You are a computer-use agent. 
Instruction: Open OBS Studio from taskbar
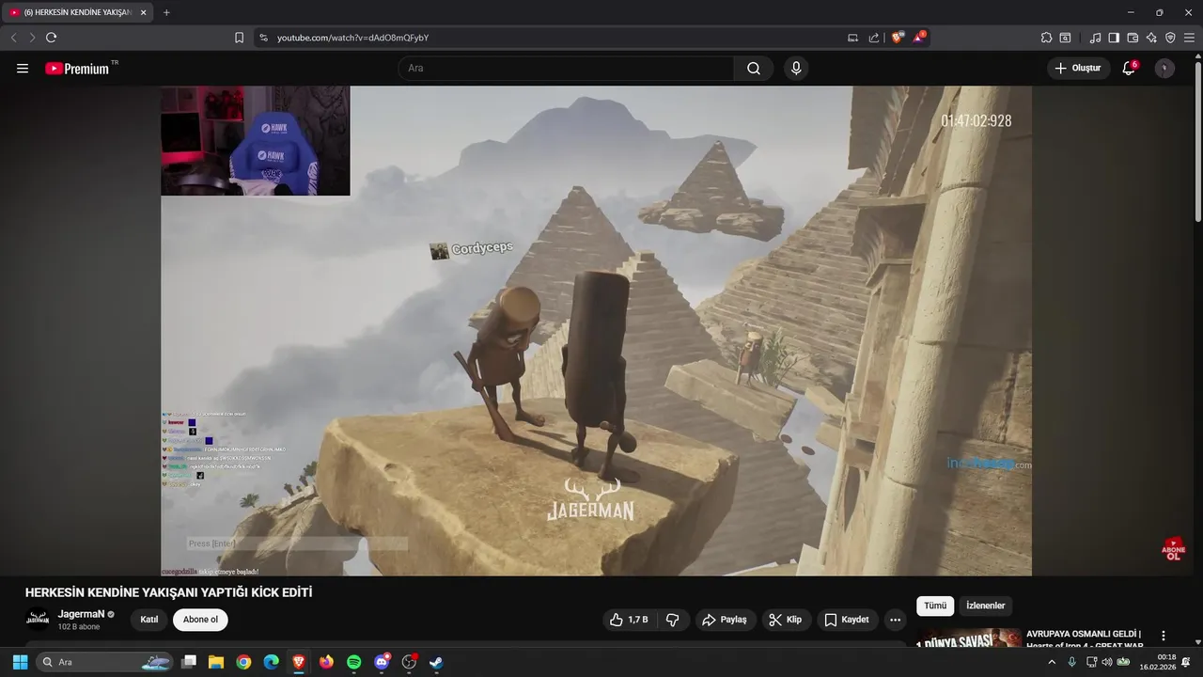point(409,662)
